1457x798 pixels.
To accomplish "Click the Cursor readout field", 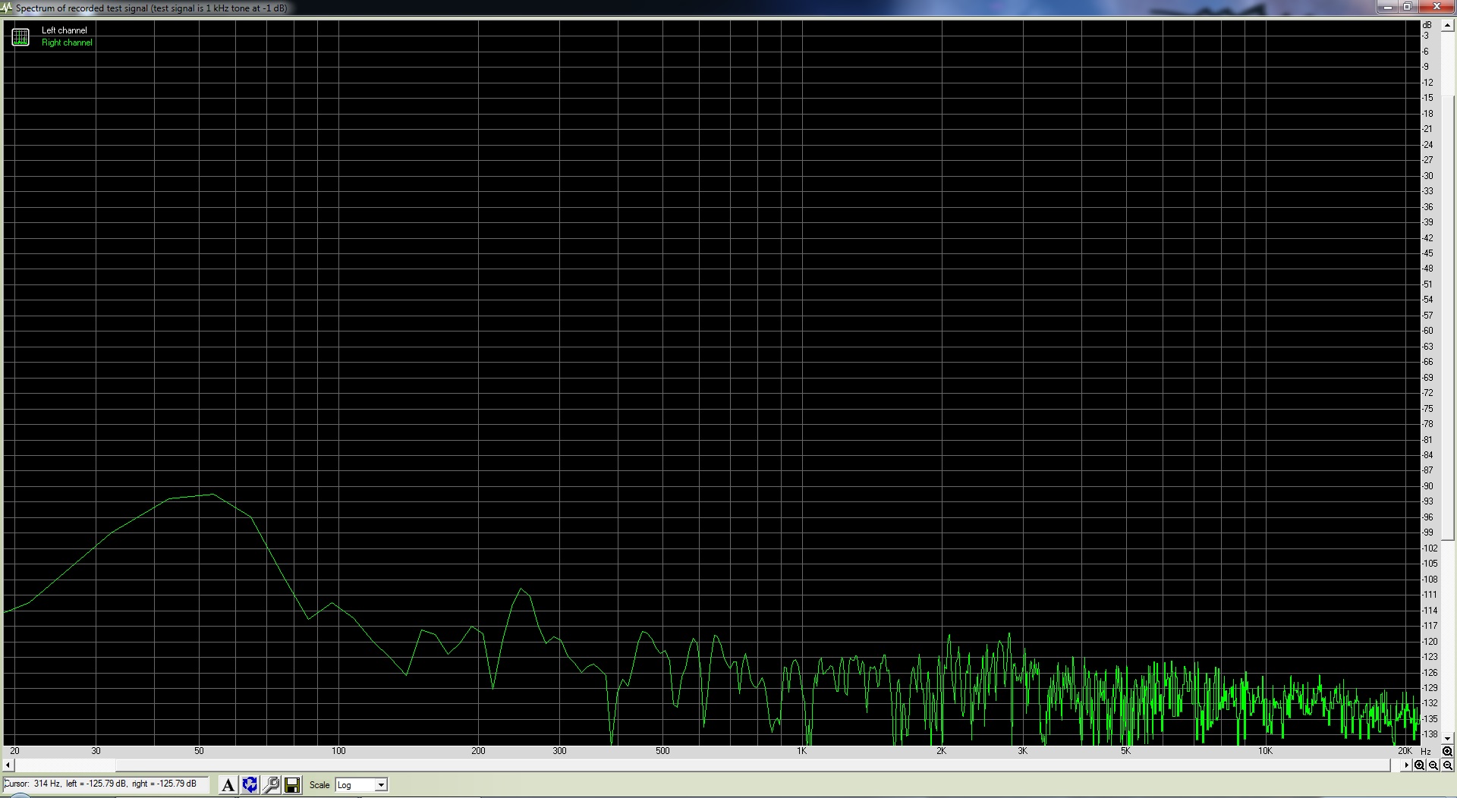I will pos(105,784).
